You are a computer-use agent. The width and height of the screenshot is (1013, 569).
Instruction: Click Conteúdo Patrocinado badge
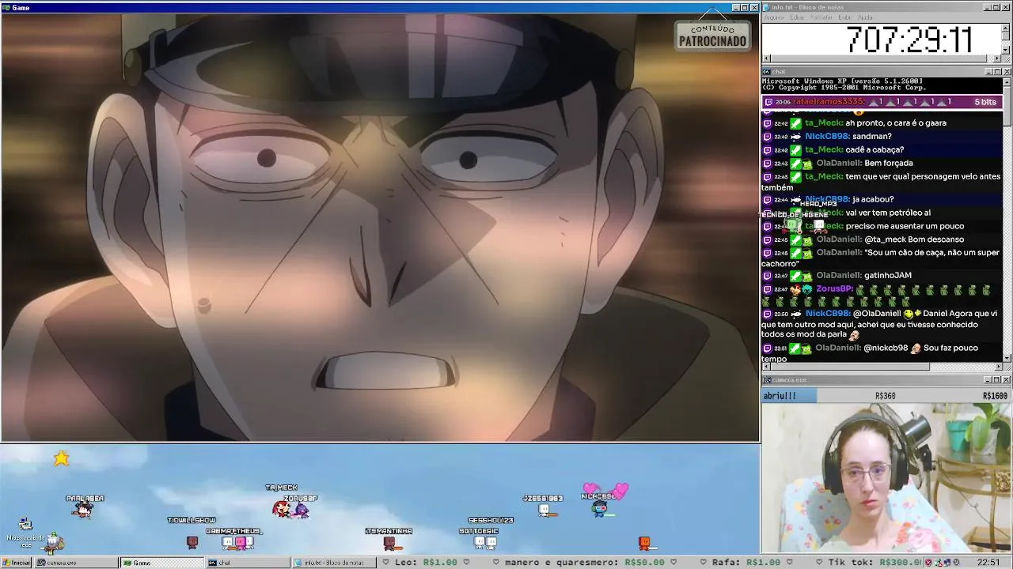point(712,36)
